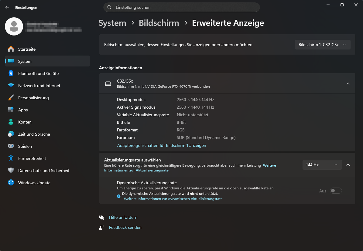Image resolution: width=363 pixels, height=251 pixels.
Task: Open the 144 Hz refresh rate dropdown
Action: [x=322, y=165]
